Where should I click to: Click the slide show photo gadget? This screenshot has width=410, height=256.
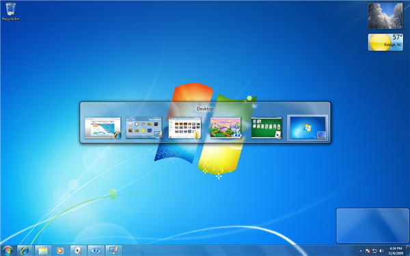pyautogui.click(x=385, y=16)
